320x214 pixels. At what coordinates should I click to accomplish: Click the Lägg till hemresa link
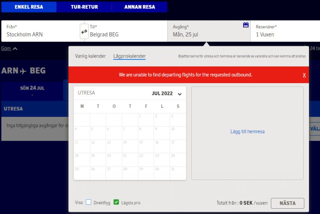click(x=247, y=132)
